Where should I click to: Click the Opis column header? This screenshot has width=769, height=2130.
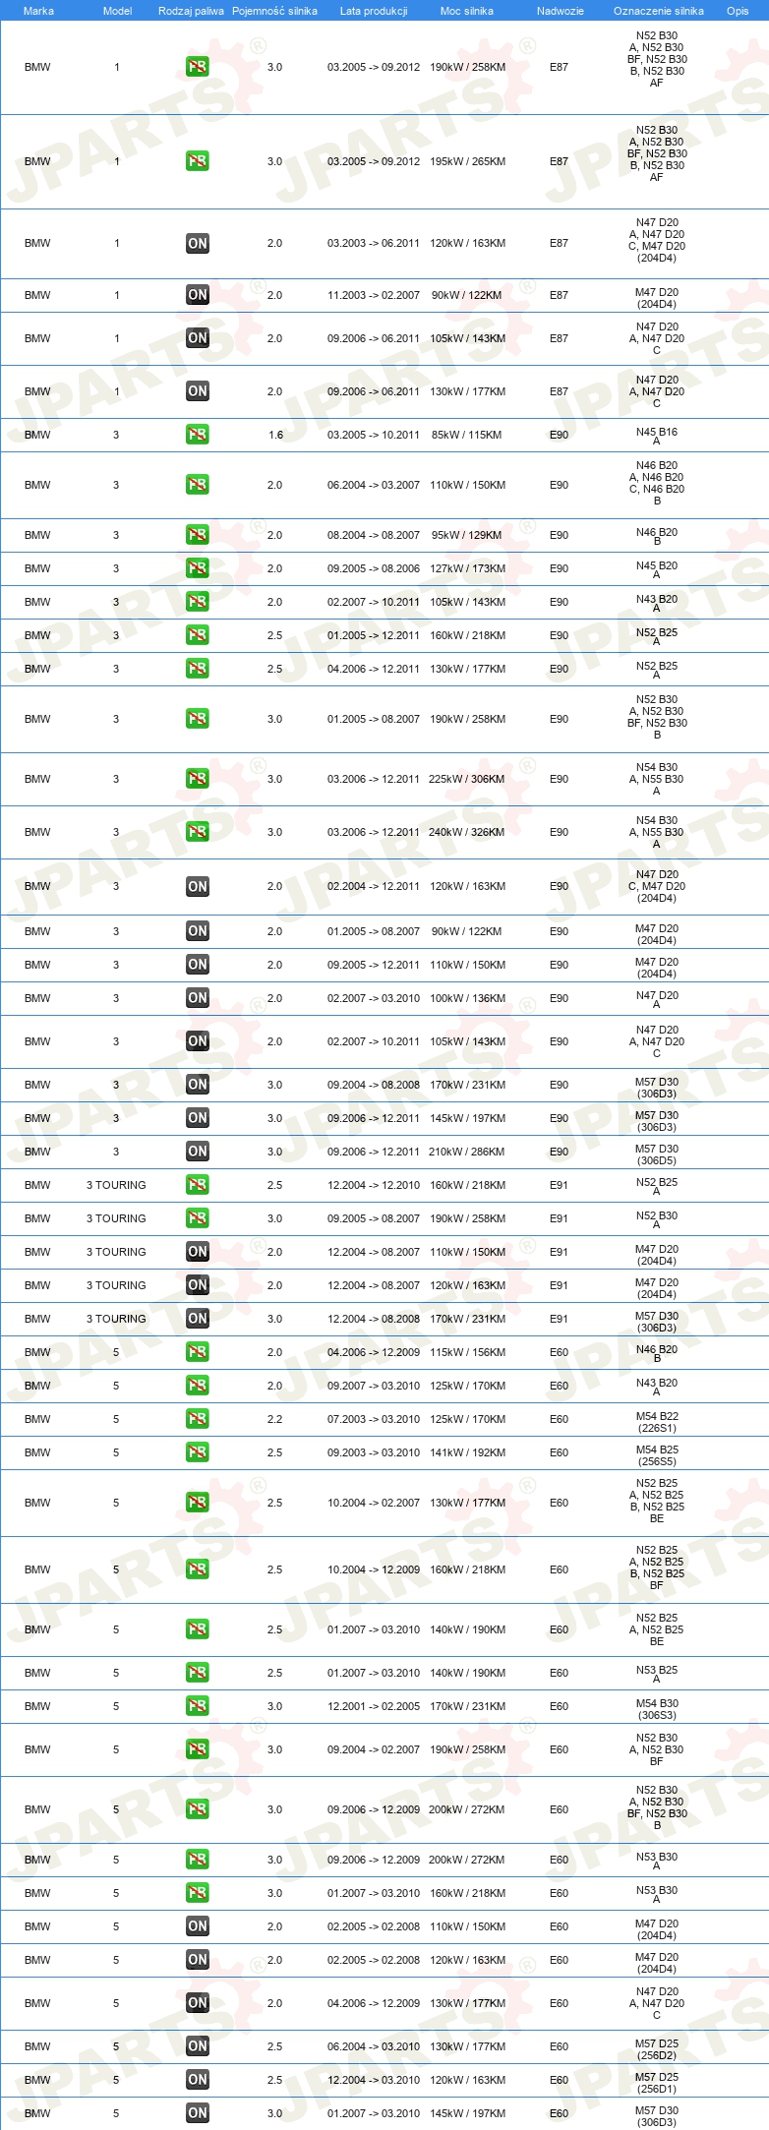pyautogui.click(x=738, y=11)
